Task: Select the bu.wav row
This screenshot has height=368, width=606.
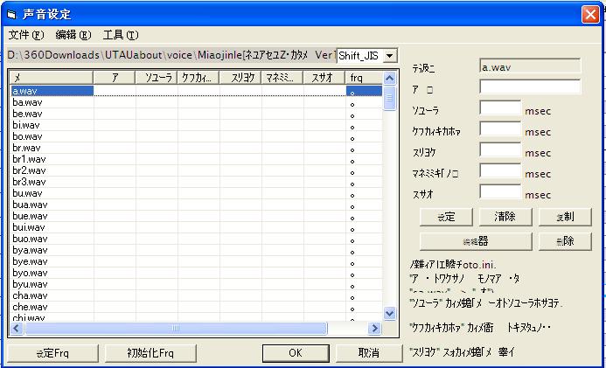Action: (196, 193)
